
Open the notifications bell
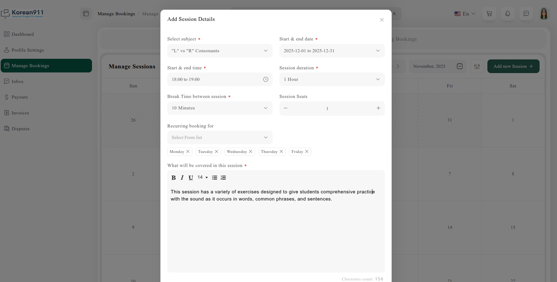coord(508,14)
